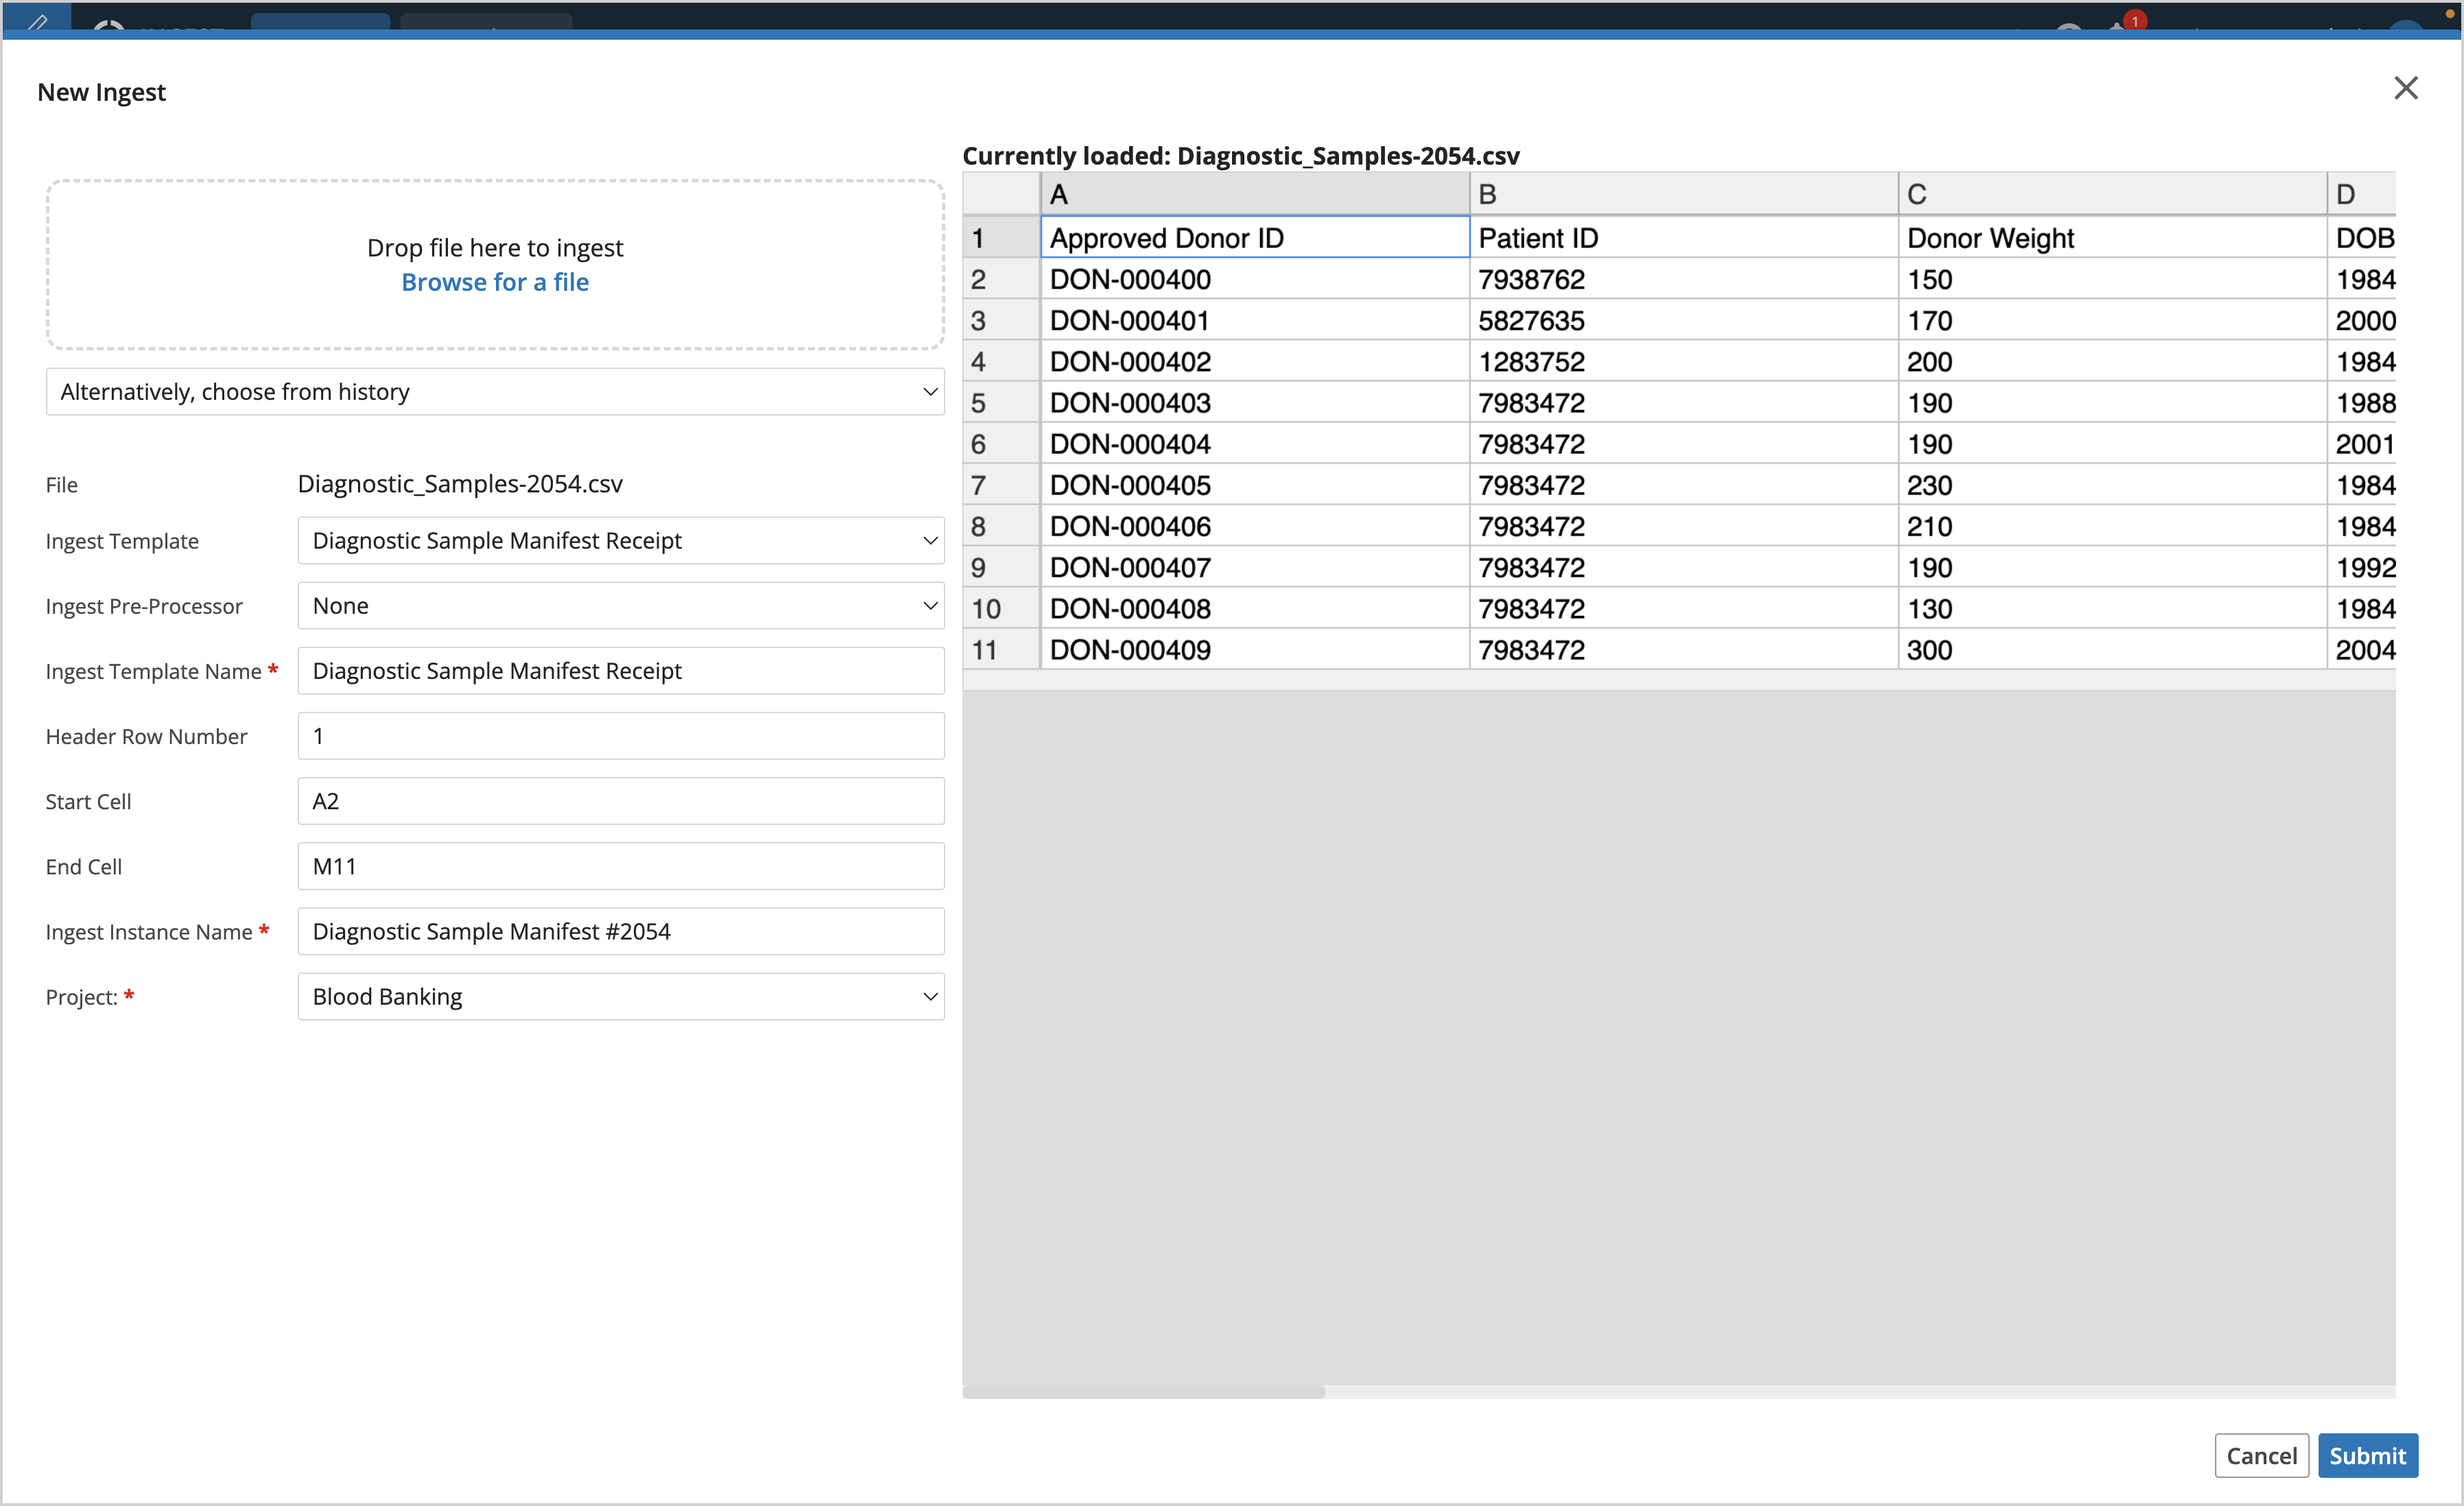This screenshot has width=2464, height=1506.
Task: Select row 11 header in preview
Action: pos(1001,650)
